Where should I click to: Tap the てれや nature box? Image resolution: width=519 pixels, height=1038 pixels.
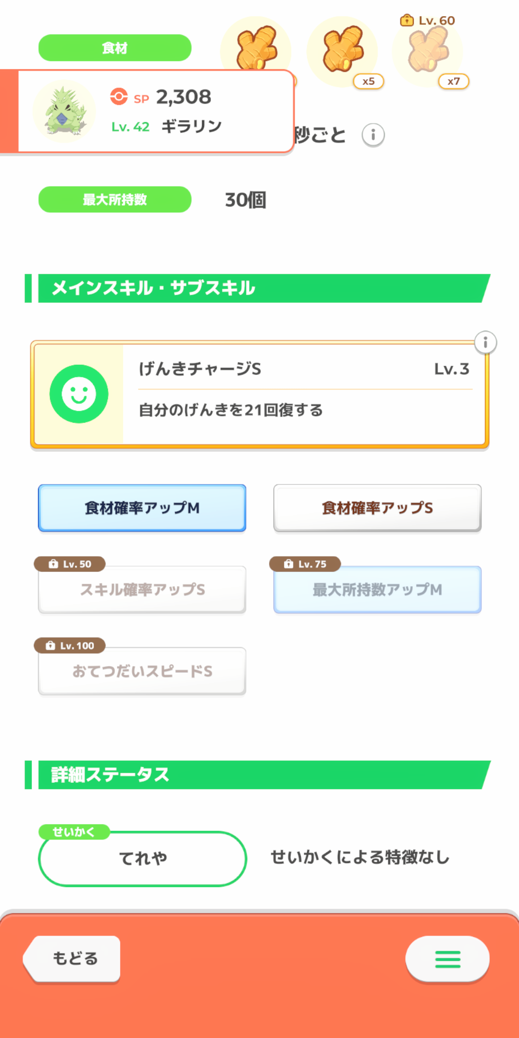(143, 859)
